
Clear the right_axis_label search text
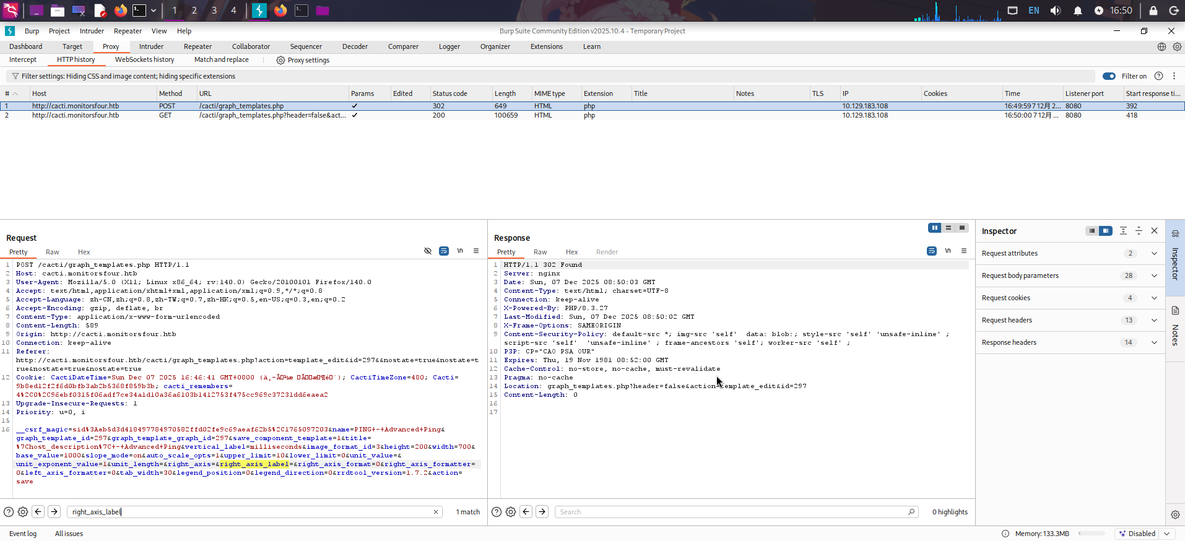(436, 512)
